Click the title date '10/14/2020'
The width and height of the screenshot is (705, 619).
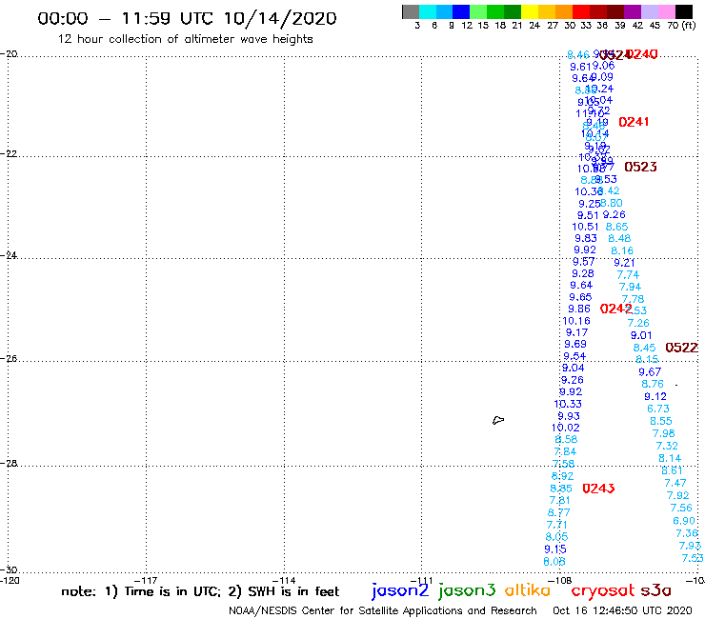click(x=280, y=19)
